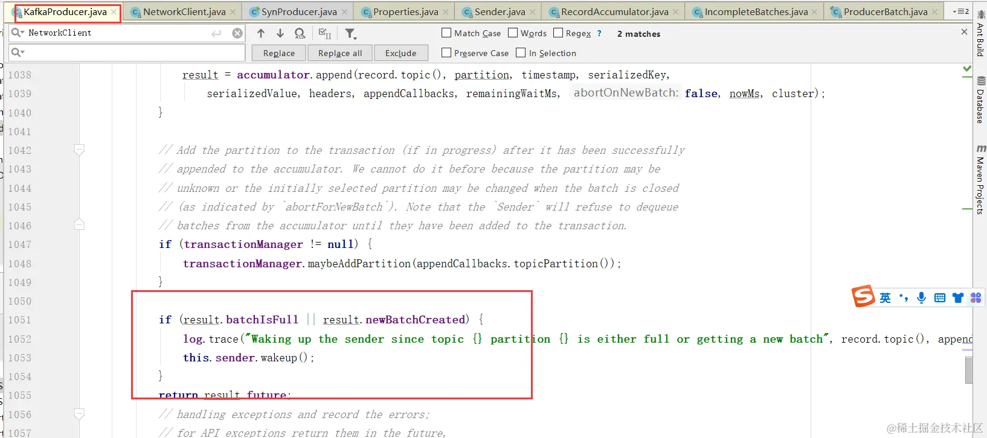Image resolution: width=987 pixels, height=438 pixels.
Task: Click the Exclude button
Action: click(x=401, y=53)
